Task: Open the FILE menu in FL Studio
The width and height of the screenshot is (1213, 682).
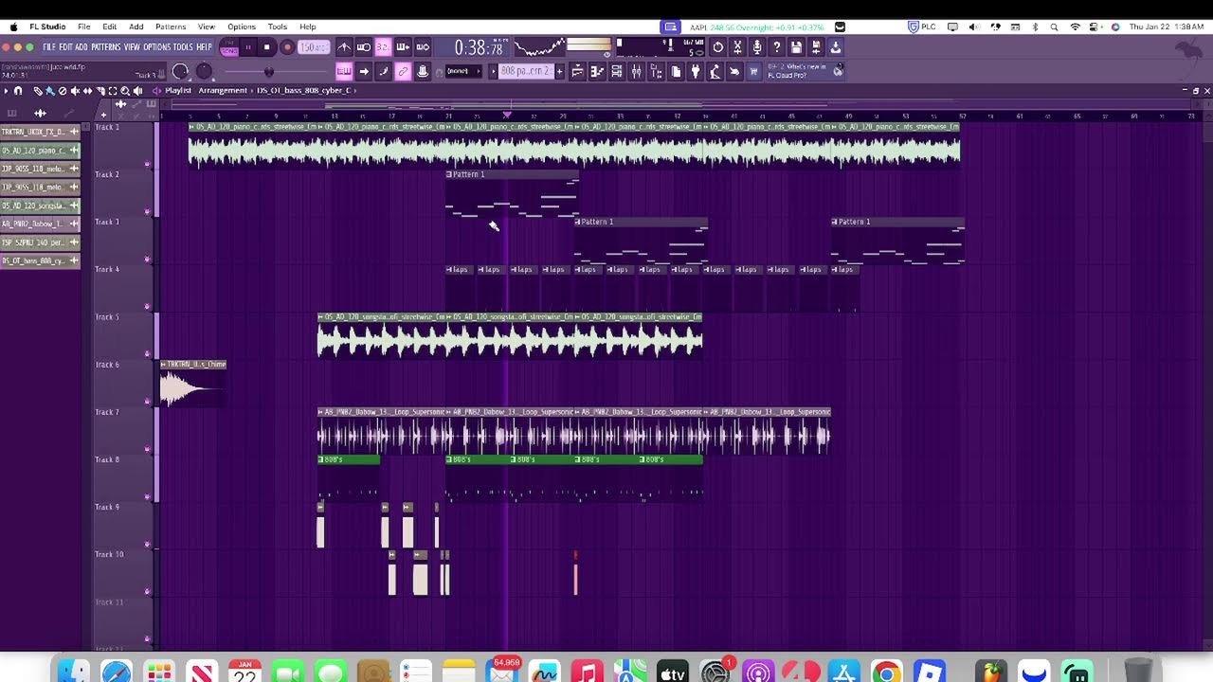Action: (49, 47)
